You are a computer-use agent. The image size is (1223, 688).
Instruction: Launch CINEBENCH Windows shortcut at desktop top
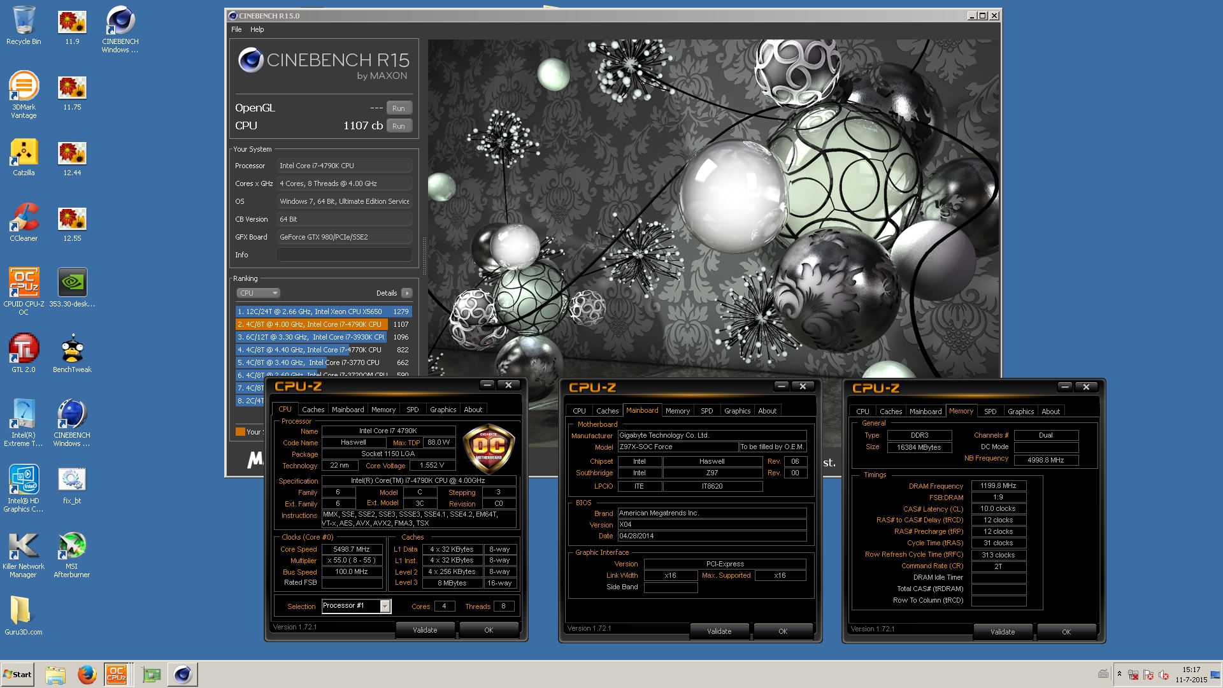click(120, 29)
